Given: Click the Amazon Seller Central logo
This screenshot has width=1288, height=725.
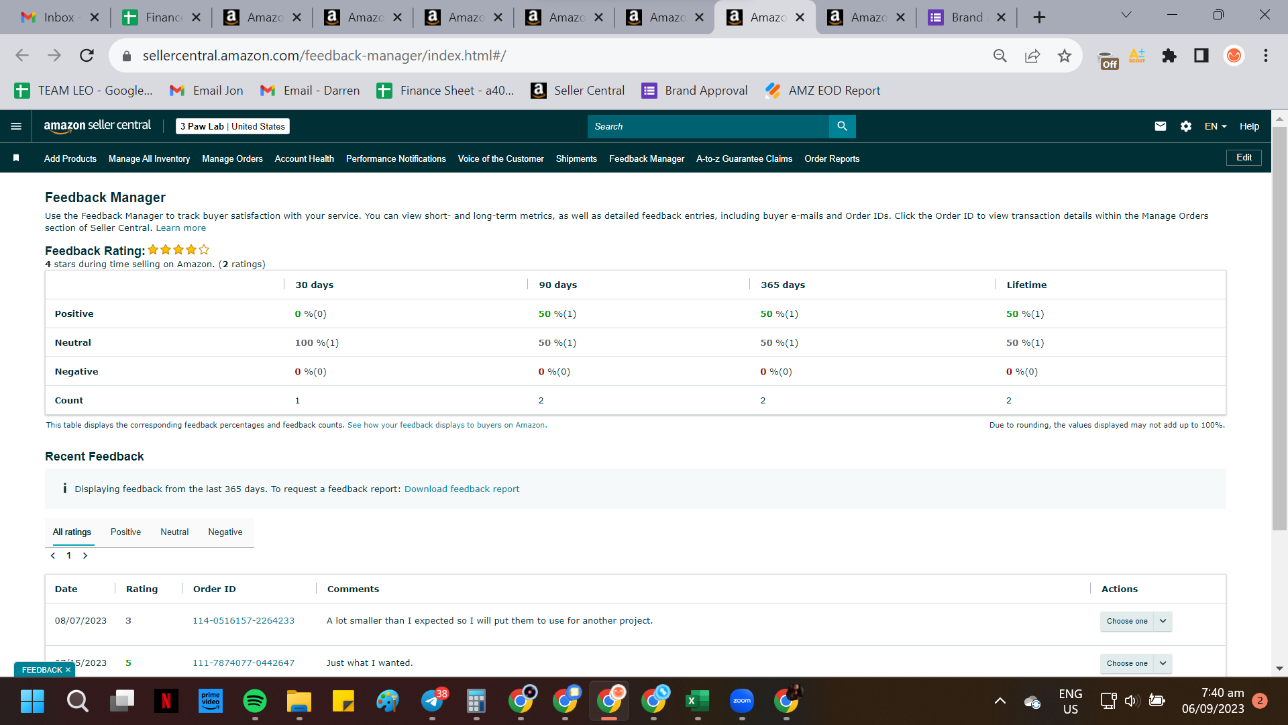Looking at the screenshot, I should pyautogui.click(x=97, y=126).
